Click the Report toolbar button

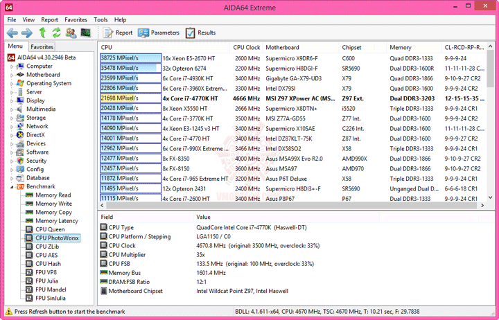coord(118,33)
